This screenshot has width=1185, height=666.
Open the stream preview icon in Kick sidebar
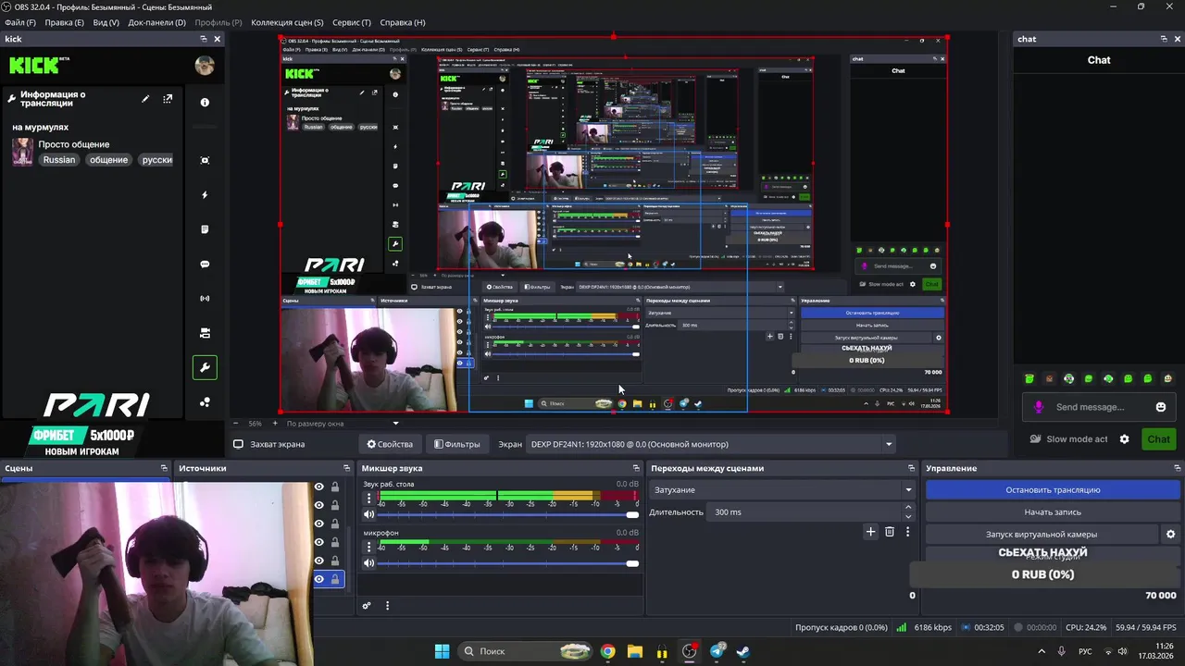tap(205, 160)
